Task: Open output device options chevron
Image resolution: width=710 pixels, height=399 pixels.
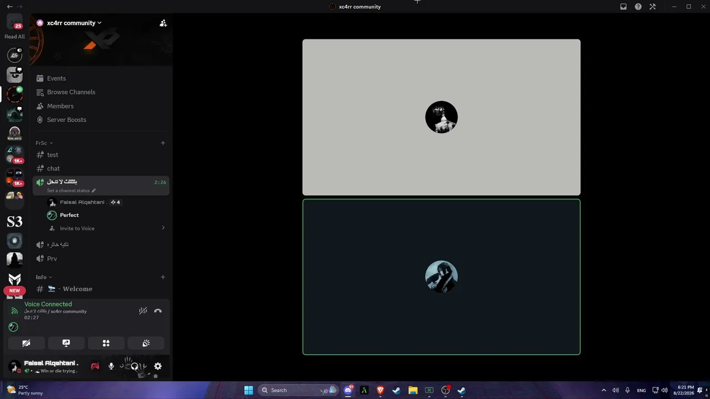Action: point(145,366)
